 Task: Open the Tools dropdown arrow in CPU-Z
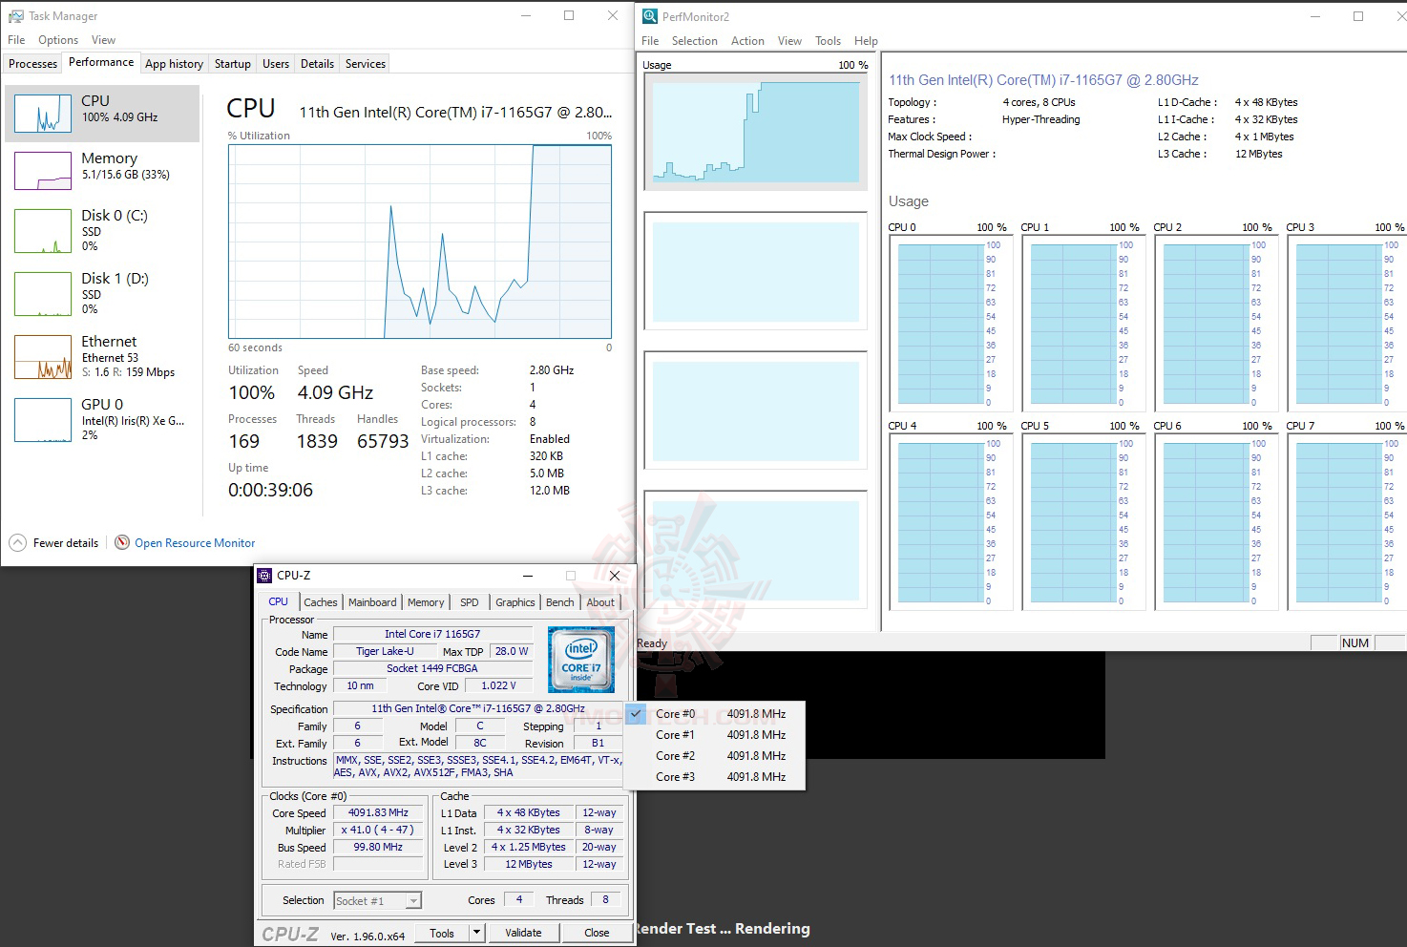click(x=477, y=933)
